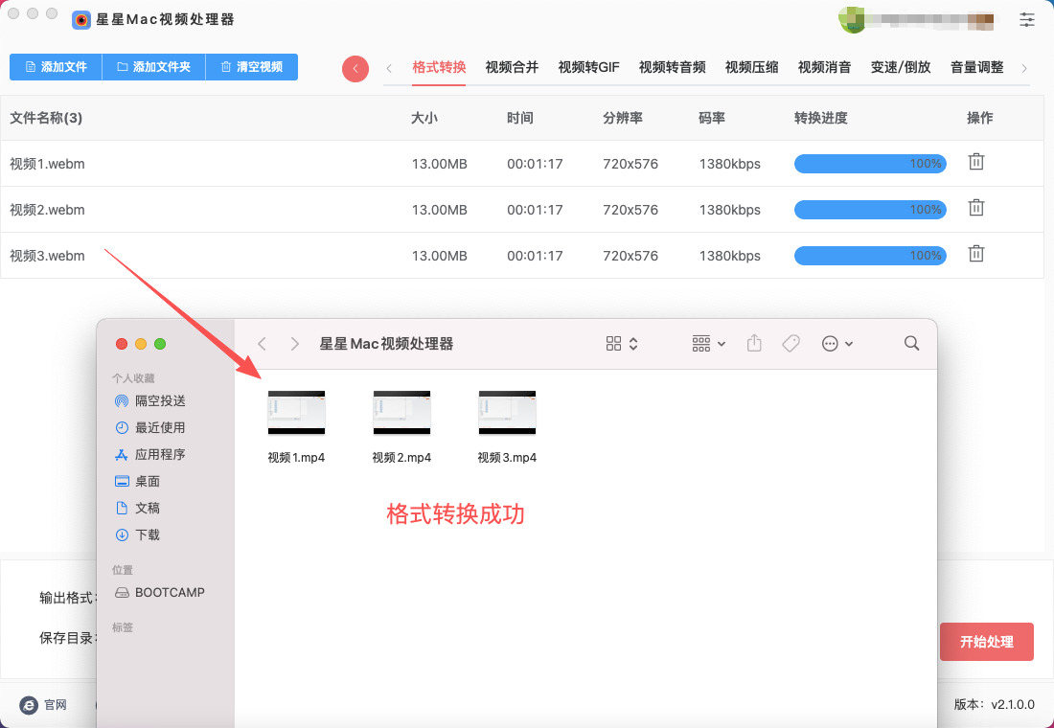Delete the 视频1.webm row with trash icon
The image size is (1054, 728).
[976, 162]
